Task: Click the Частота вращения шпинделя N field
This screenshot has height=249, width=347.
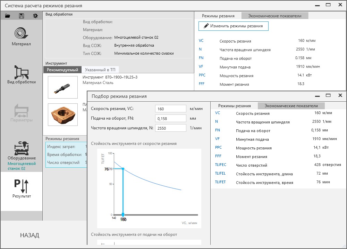Action: point(171,128)
